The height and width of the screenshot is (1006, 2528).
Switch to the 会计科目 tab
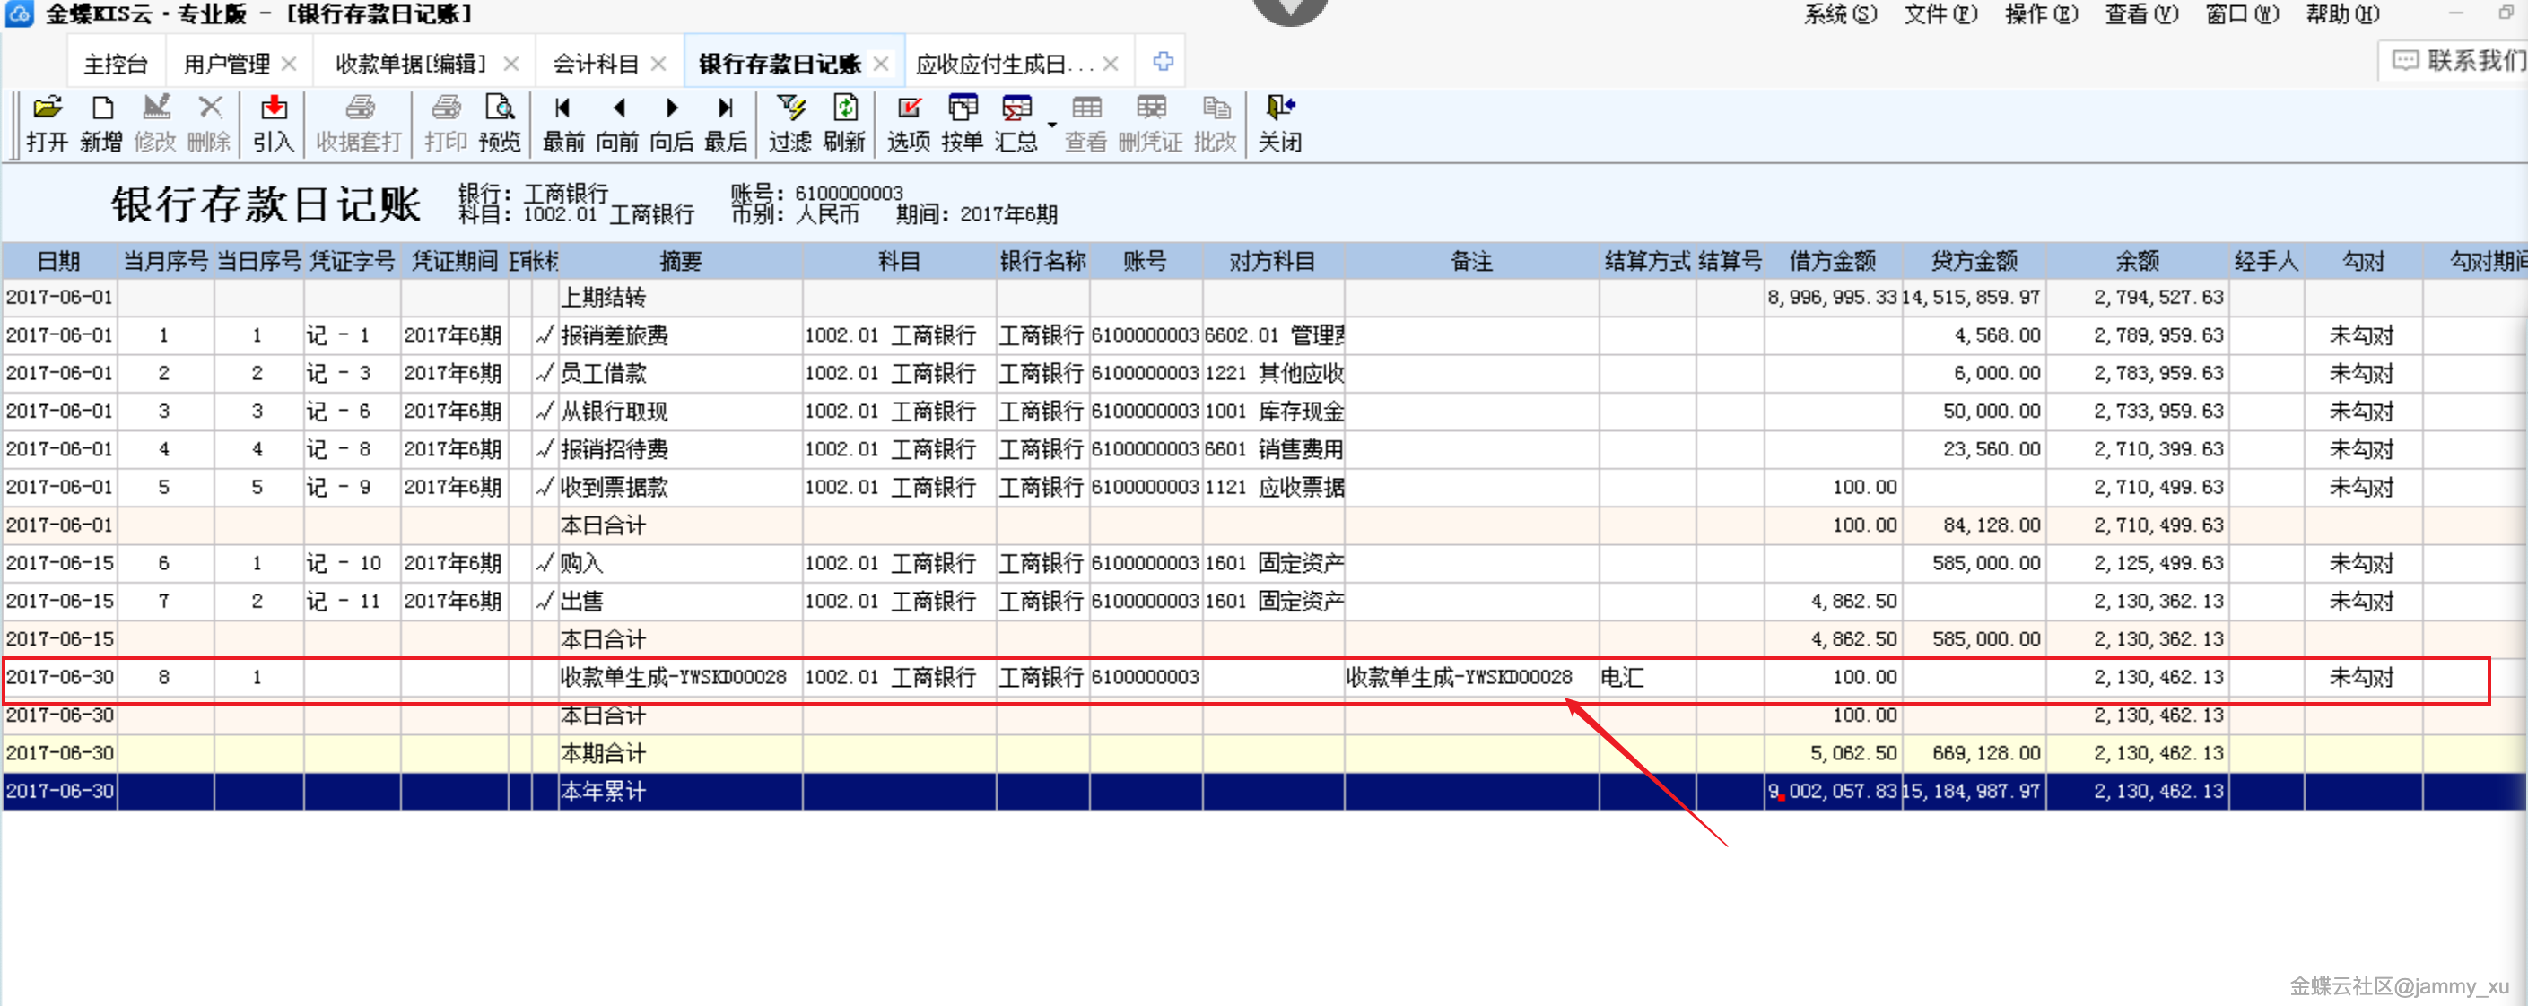[x=595, y=64]
